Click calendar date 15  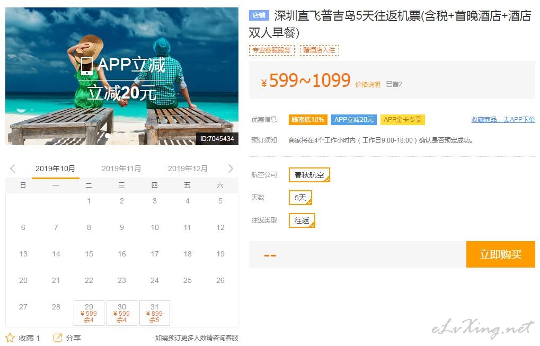[89, 254]
